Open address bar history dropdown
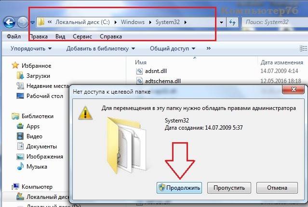This screenshot has width=308, height=207. pos(221,22)
